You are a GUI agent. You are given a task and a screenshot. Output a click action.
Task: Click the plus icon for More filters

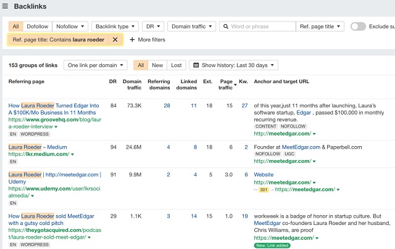pyautogui.click(x=132, y=39)
